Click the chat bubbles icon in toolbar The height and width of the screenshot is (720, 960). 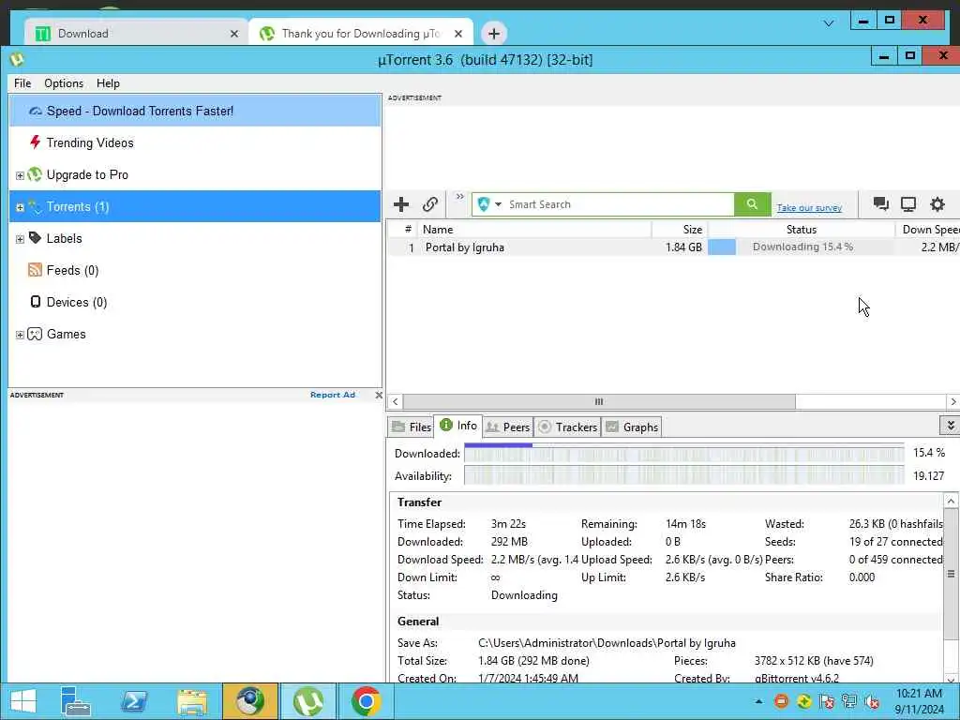(881, 203)
